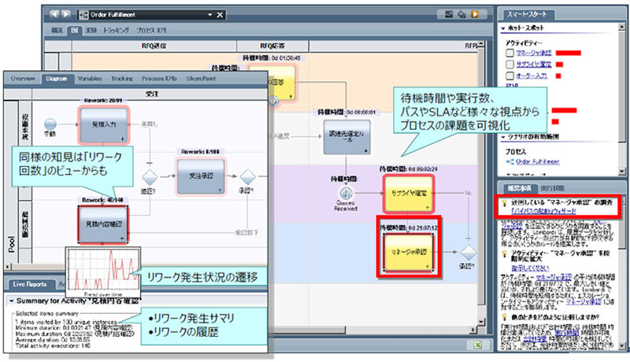Viewport: 630px width, 362px height.
Task: Tick the サプライヤ選定 hot spot checkbox
Action: click(510, 65)
